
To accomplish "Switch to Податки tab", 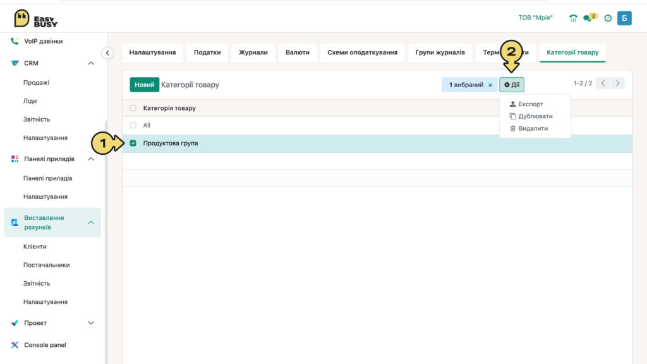I will click(207, 52).
